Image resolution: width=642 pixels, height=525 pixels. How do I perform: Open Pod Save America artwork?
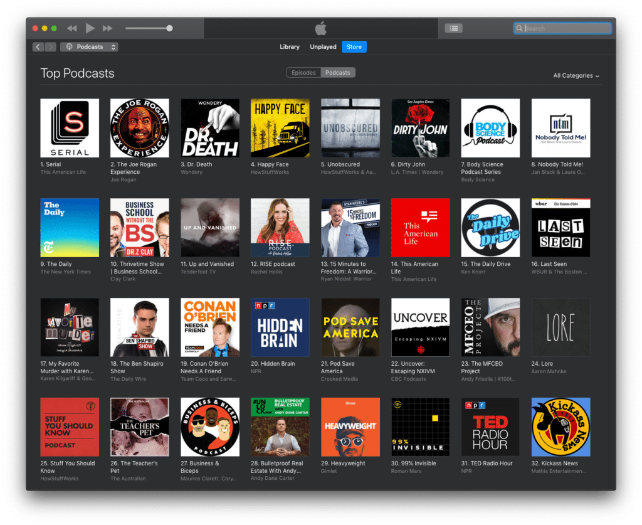point(350,327)
